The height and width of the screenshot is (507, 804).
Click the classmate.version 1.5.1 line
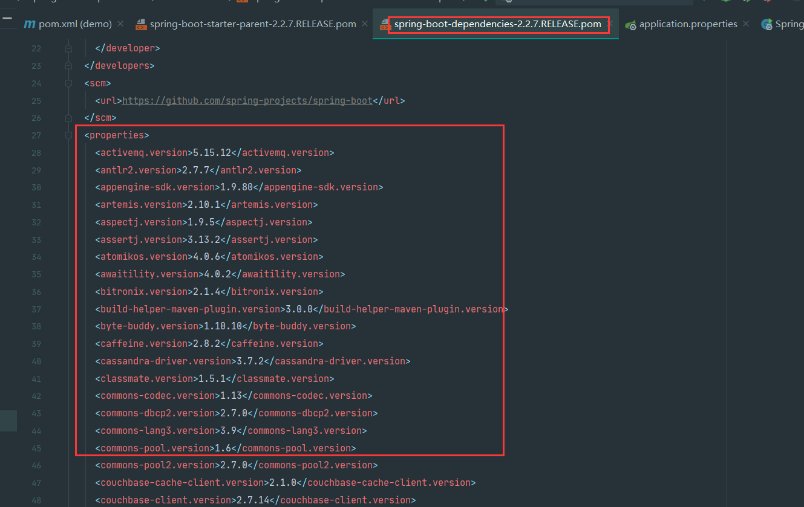(x=215, y=378)
